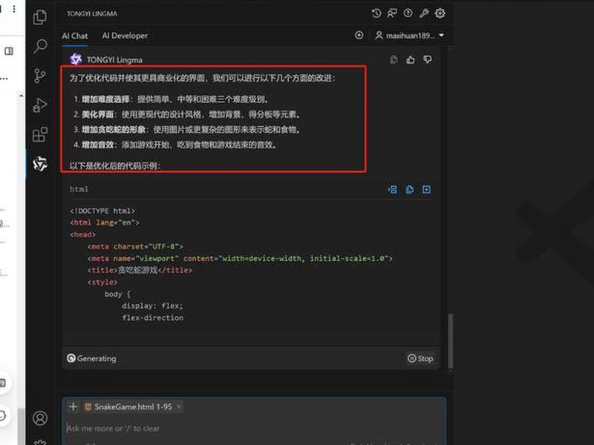Open Tongyi Lingma settings gear
Viewport: 594px width, 445px height.
point(440,13)
